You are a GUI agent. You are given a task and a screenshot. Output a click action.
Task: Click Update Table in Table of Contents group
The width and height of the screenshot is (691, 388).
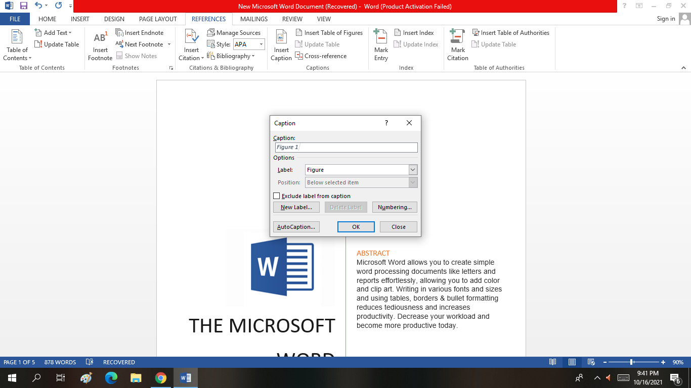[x=57, y=44]
